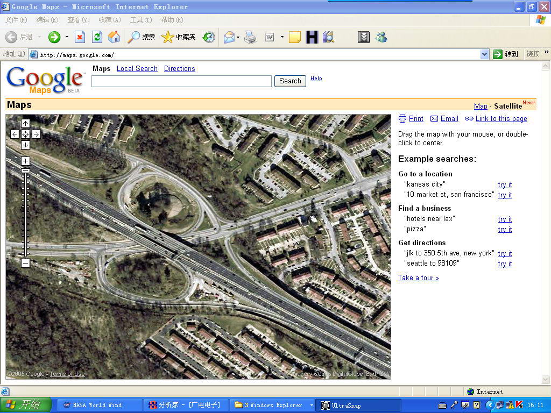Go to the browser Home page icon

(x=114, y=37)
